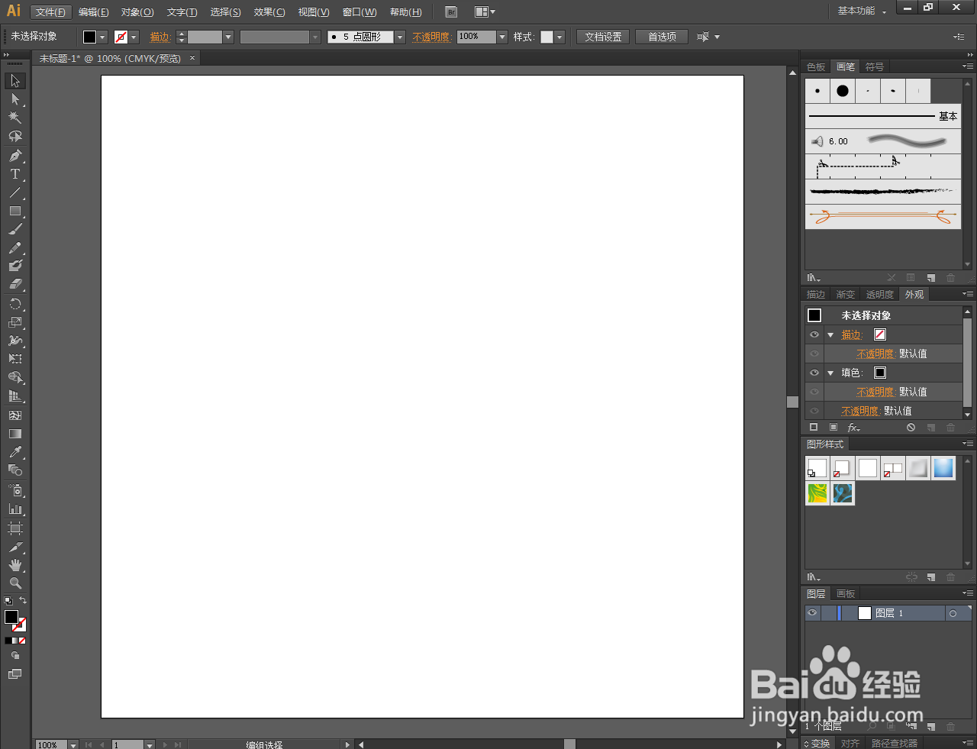Open the 对象(O) menu

(137, 12)
